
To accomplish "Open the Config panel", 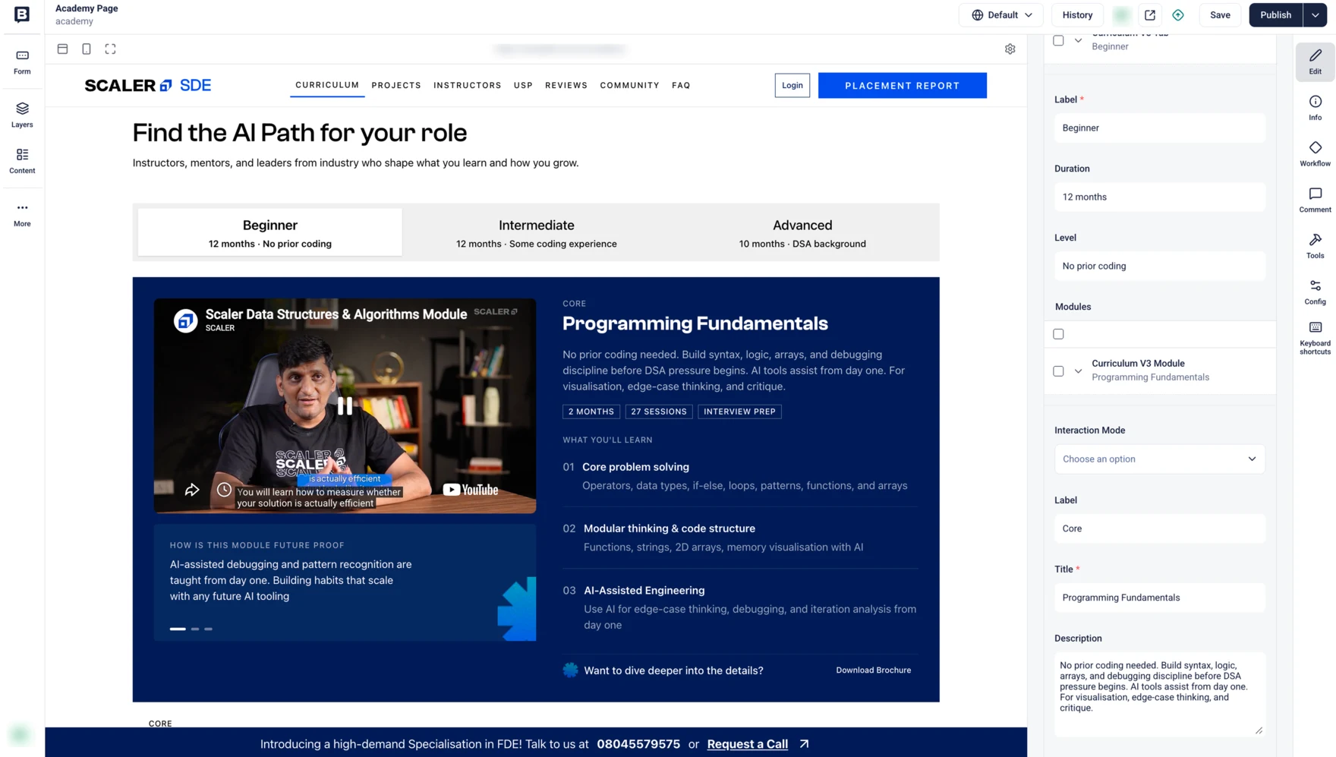I will [1316, 292].
